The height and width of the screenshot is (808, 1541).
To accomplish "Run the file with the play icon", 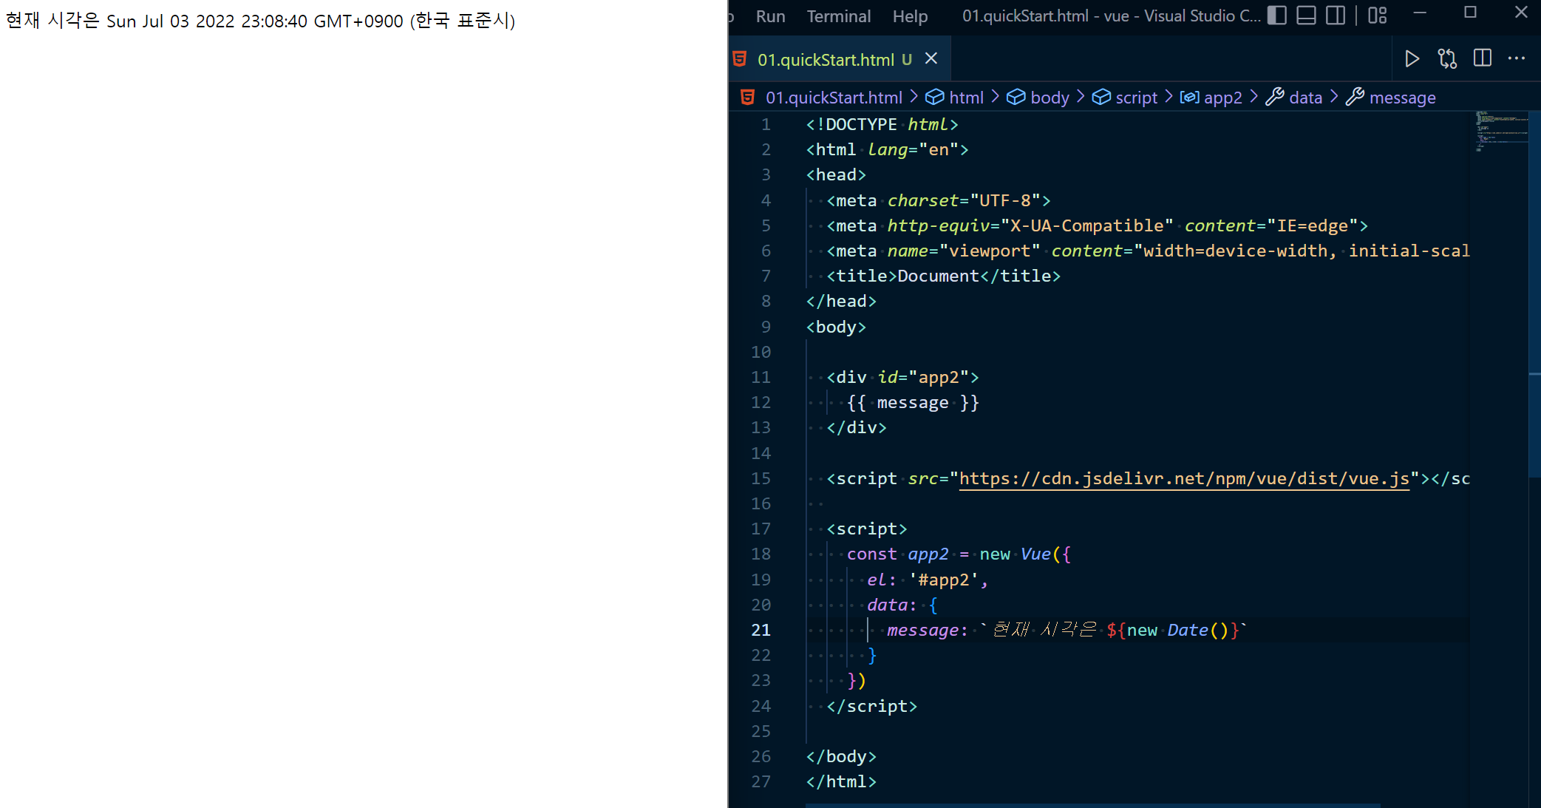I will point(1412,59).
